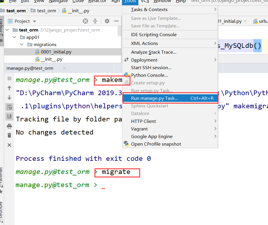Click the manage.py console input prompt
Viewport: 268px width, 225px height.
click(x=56, y=185)
